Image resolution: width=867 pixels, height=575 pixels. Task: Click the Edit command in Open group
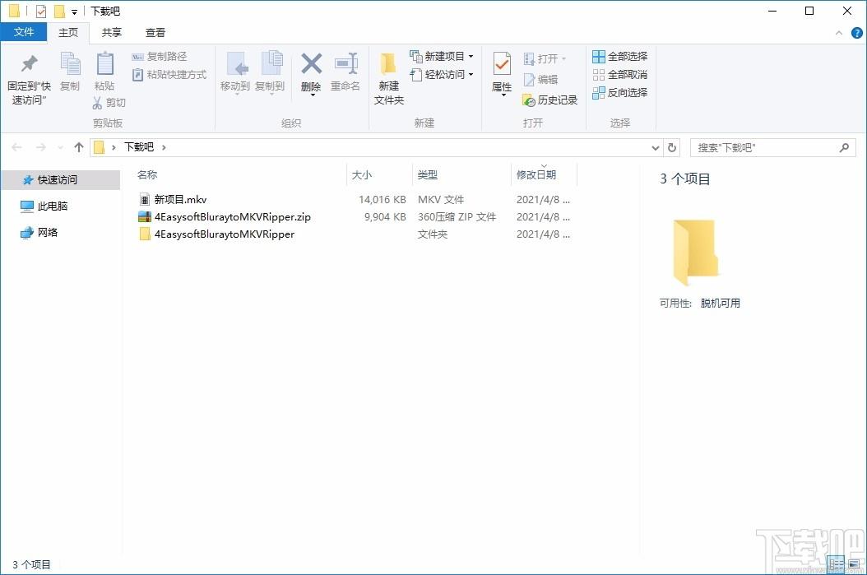click(x=540, y=80)
